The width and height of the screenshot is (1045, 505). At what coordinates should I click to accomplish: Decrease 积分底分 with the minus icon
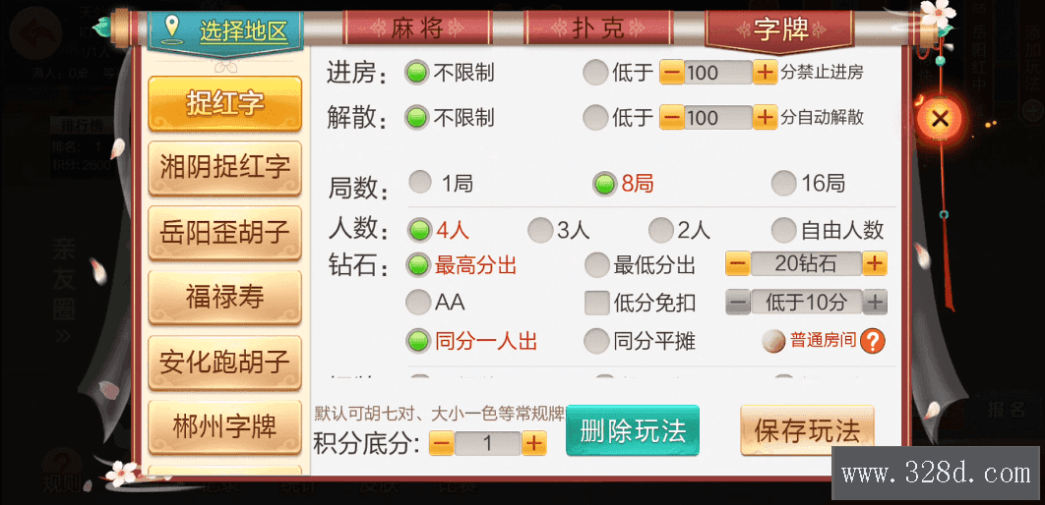tap(441, 443)
